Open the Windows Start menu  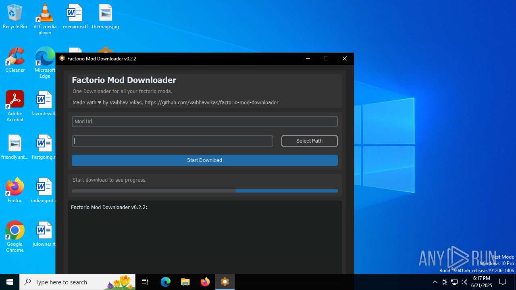pos(10,282)
